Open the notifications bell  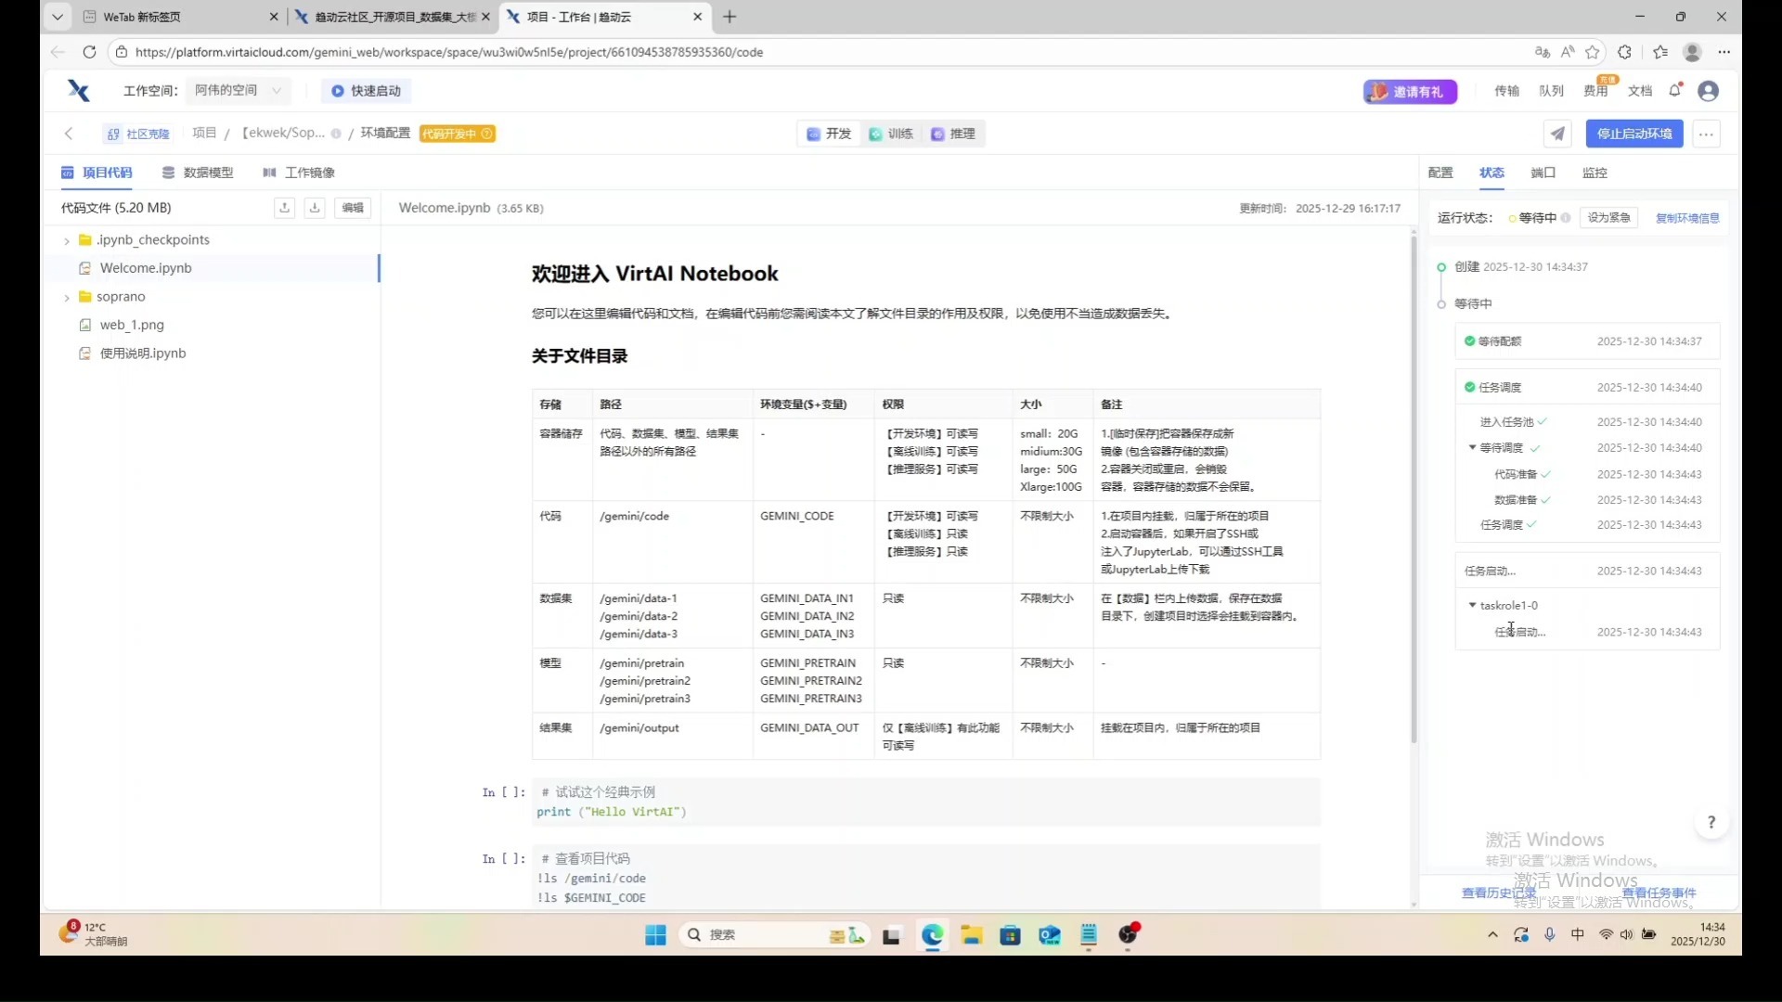pos(1675,90)
